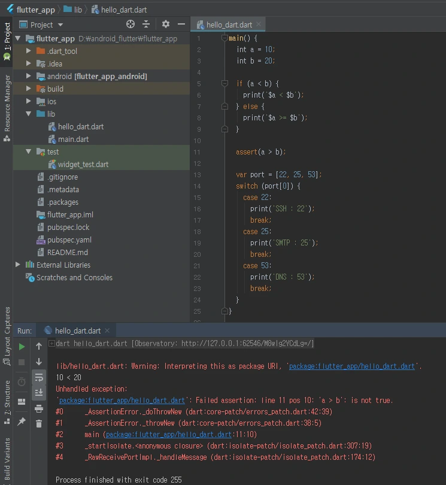Expand the folded dart command line
The image size is (446, 485).
(x=51, y=343)
